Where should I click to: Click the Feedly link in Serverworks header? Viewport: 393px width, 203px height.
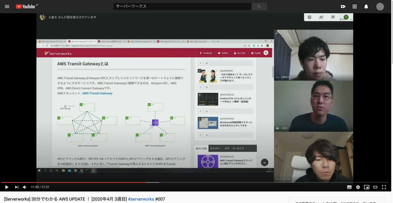[256, 53]
